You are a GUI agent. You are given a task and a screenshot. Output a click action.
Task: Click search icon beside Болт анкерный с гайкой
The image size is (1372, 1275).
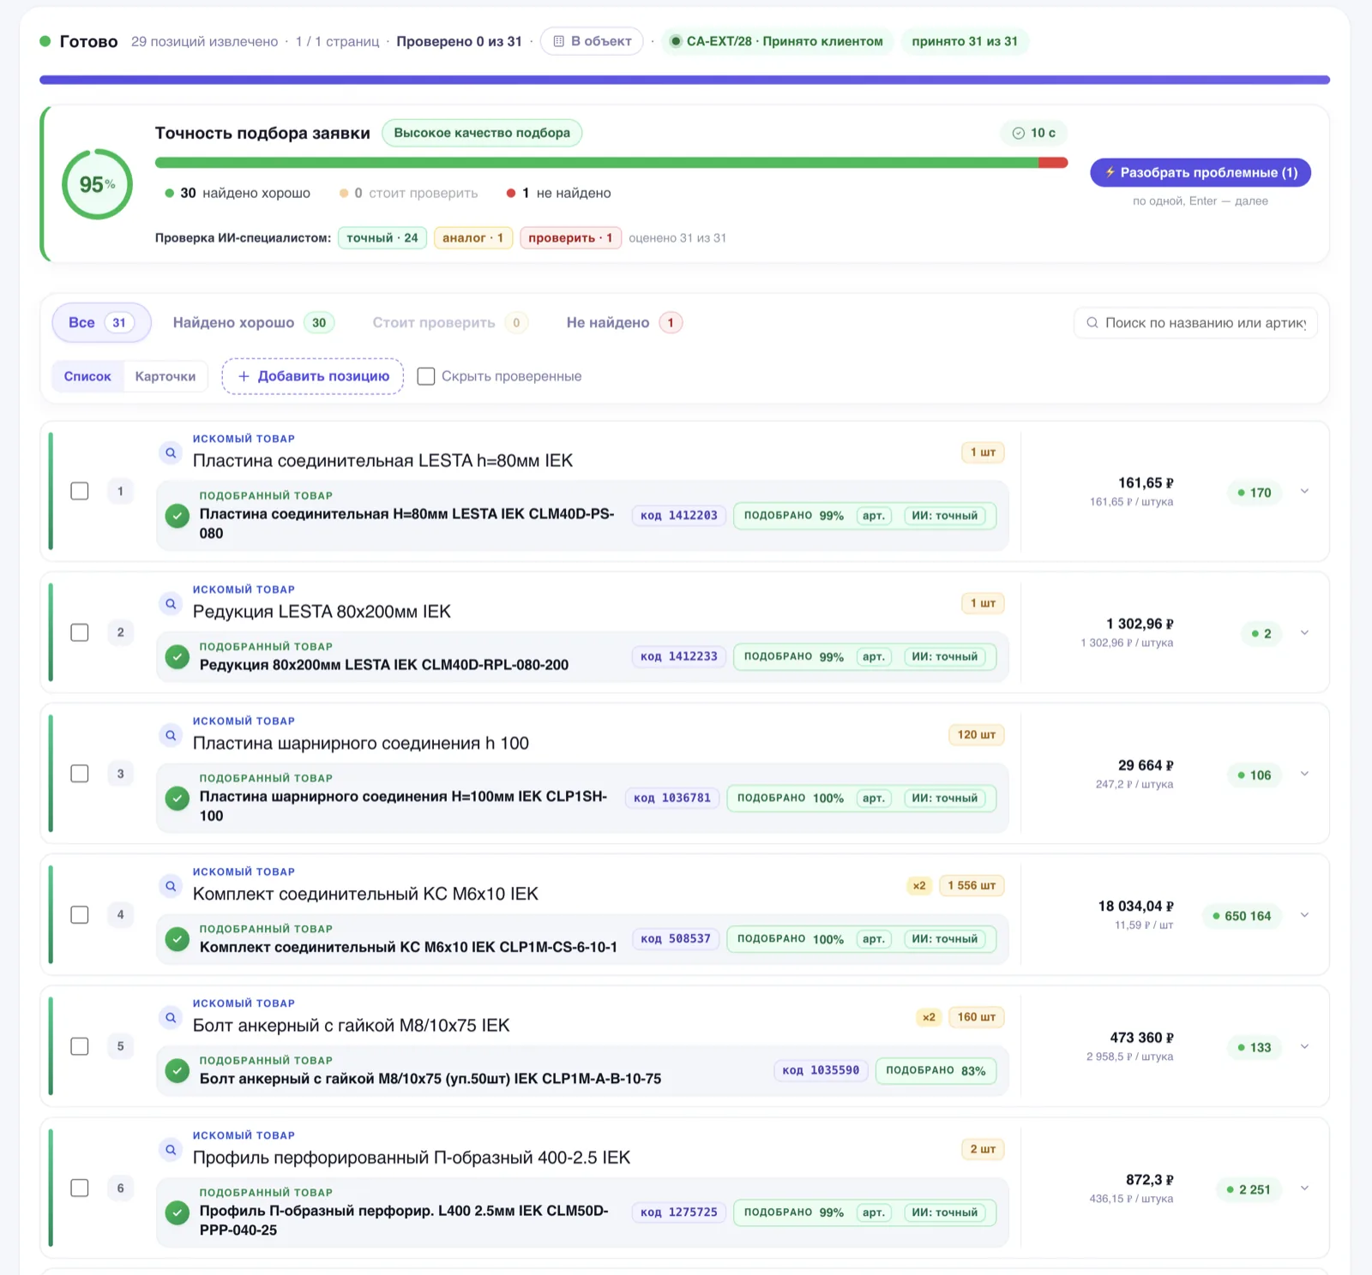pyautogui.click(x=171, y=1017)
